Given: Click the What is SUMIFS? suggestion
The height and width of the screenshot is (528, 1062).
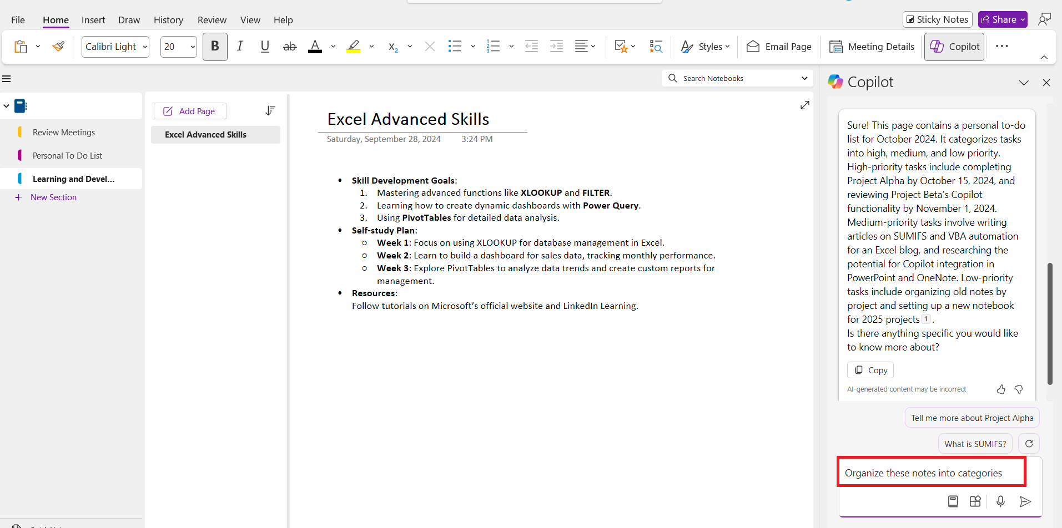Looking at the screenshot, I should pyautogui.click(x=975, y=444).
